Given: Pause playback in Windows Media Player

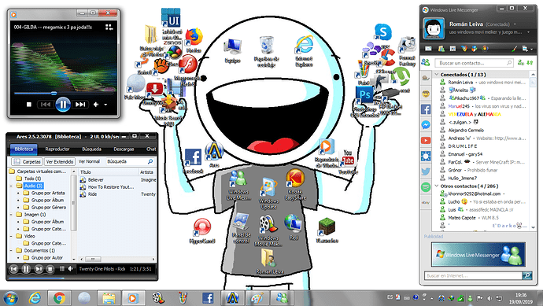Looking at the screenshot, I should 63,104.
